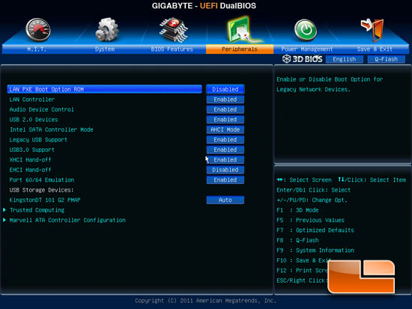
Task: Switch to the System tab
Action: coord(105,49)
